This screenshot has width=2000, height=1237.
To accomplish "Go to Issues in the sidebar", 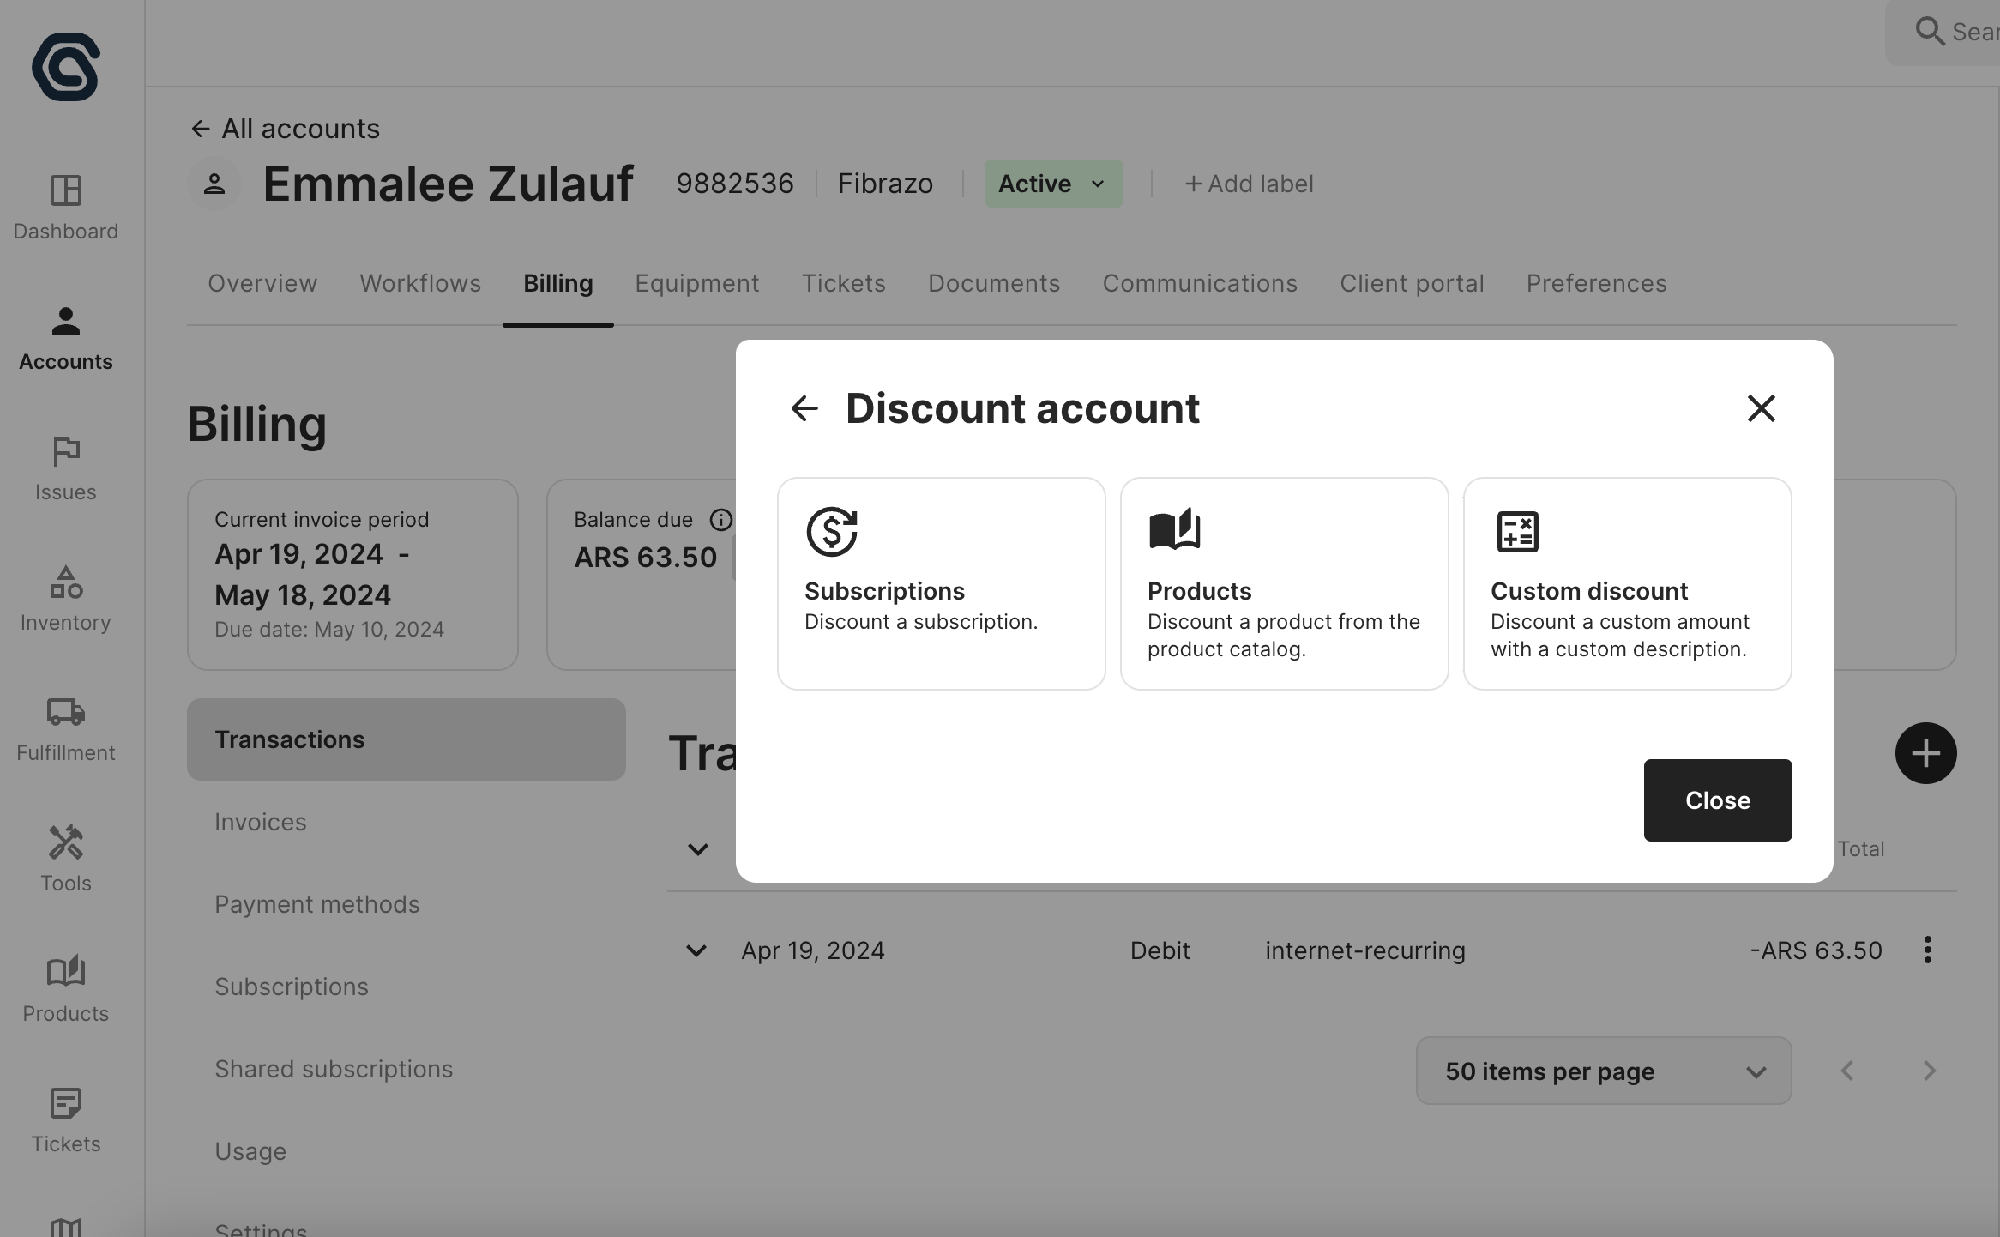I will click(66, 468).
